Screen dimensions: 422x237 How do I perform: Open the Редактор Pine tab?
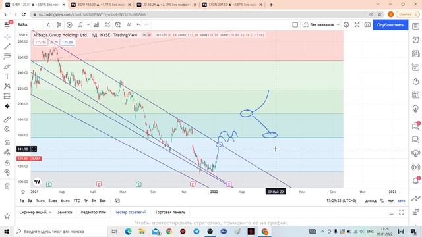tap(94, 212)
